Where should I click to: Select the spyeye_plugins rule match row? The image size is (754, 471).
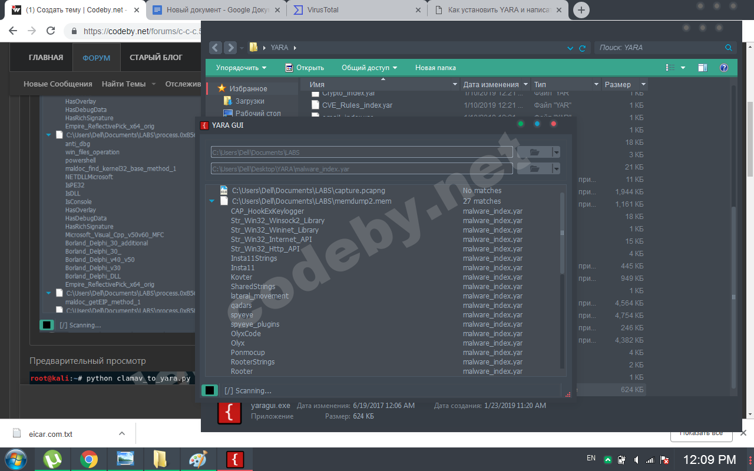(x=255, y=324)
